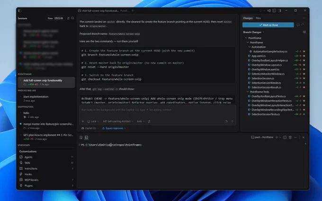Open MCP Servers customizations

coord(46,180)
